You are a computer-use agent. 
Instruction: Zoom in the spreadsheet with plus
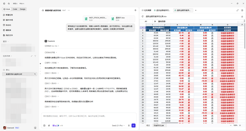(x=240, y=125)
